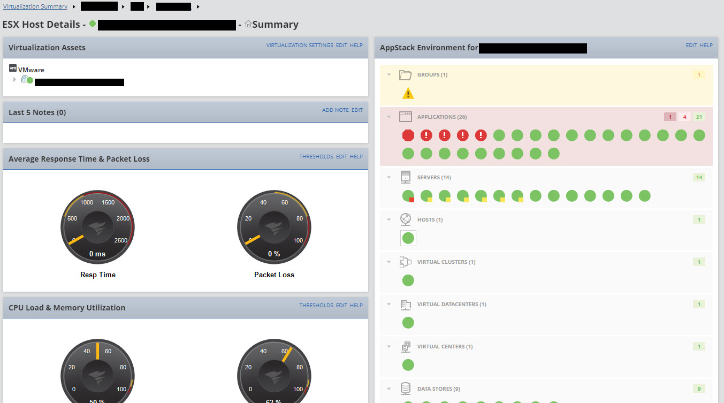This screenshot has width=724, height=403.
Task: Edit the AppStack Environment panel
Action: pyautogui.click(x=691, y=45)
